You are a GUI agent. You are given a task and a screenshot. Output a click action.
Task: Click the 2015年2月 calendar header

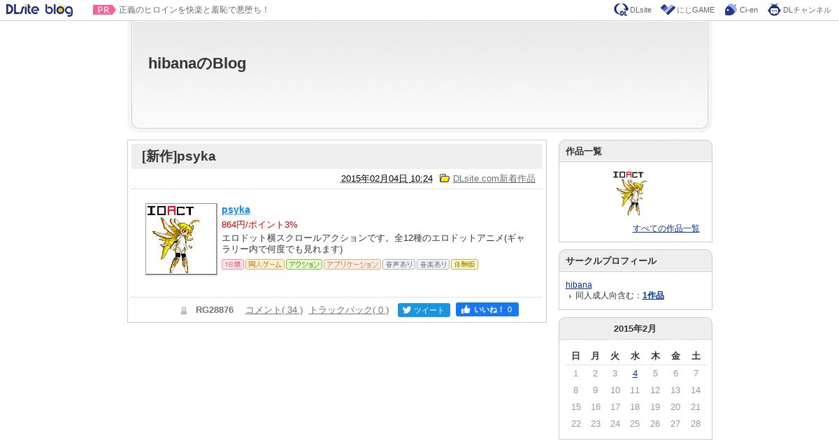(635, 329)
